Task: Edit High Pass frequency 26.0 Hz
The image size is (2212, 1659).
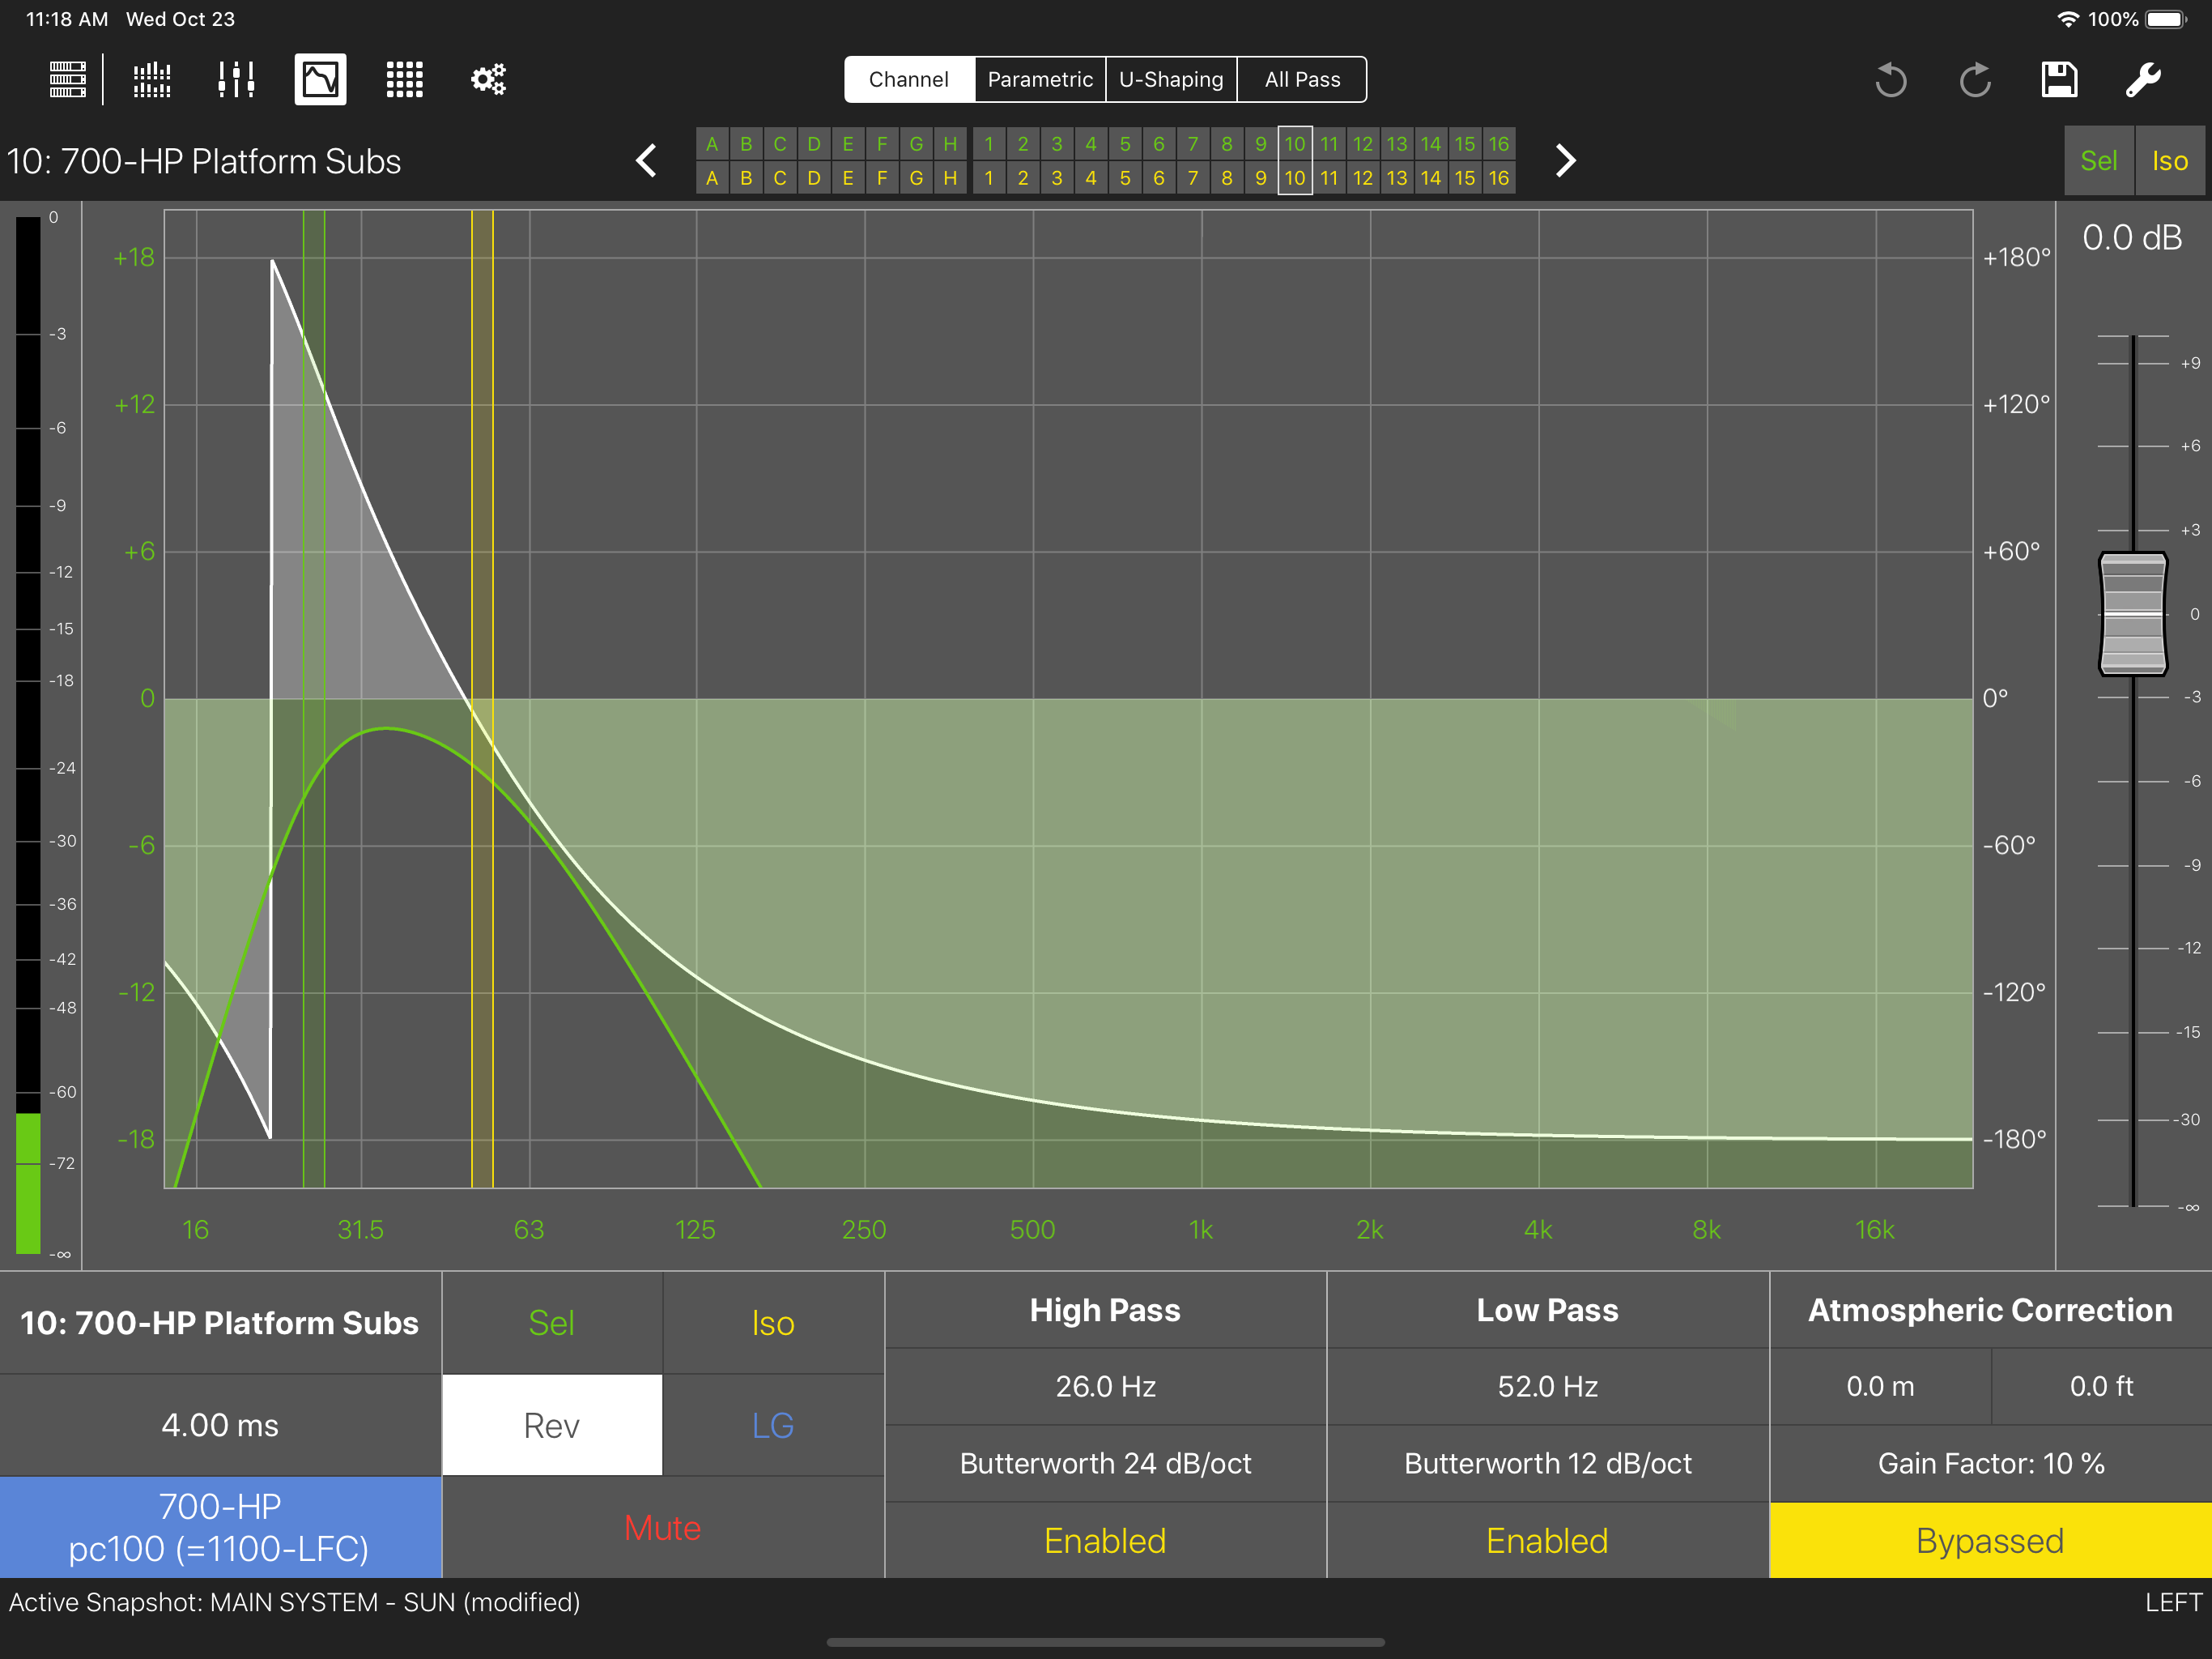Action: [1105, 1386]
